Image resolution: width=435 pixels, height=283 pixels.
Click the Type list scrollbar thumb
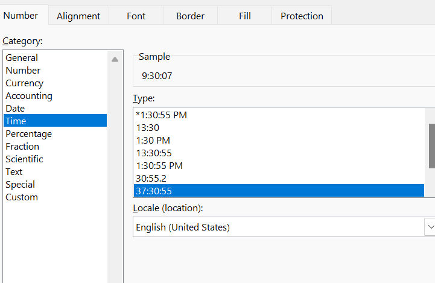pos(432,146)
